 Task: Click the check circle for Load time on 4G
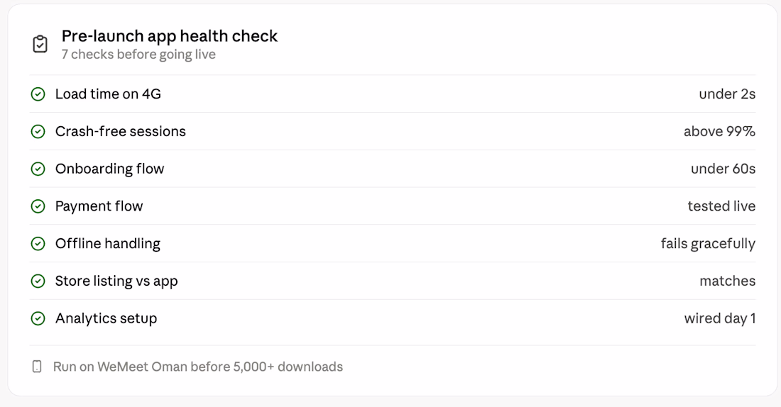pos(38,94)
